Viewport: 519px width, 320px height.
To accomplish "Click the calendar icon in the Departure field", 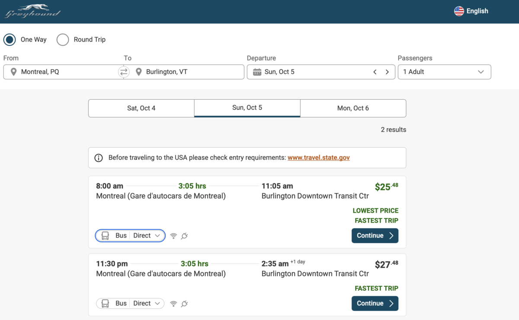I will (x=257, y=72).
